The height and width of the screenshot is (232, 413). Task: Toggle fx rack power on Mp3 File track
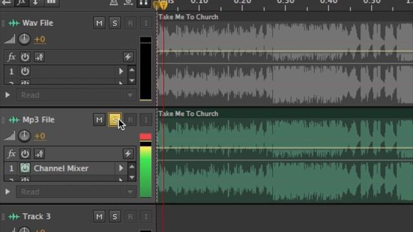pos(25,154)
